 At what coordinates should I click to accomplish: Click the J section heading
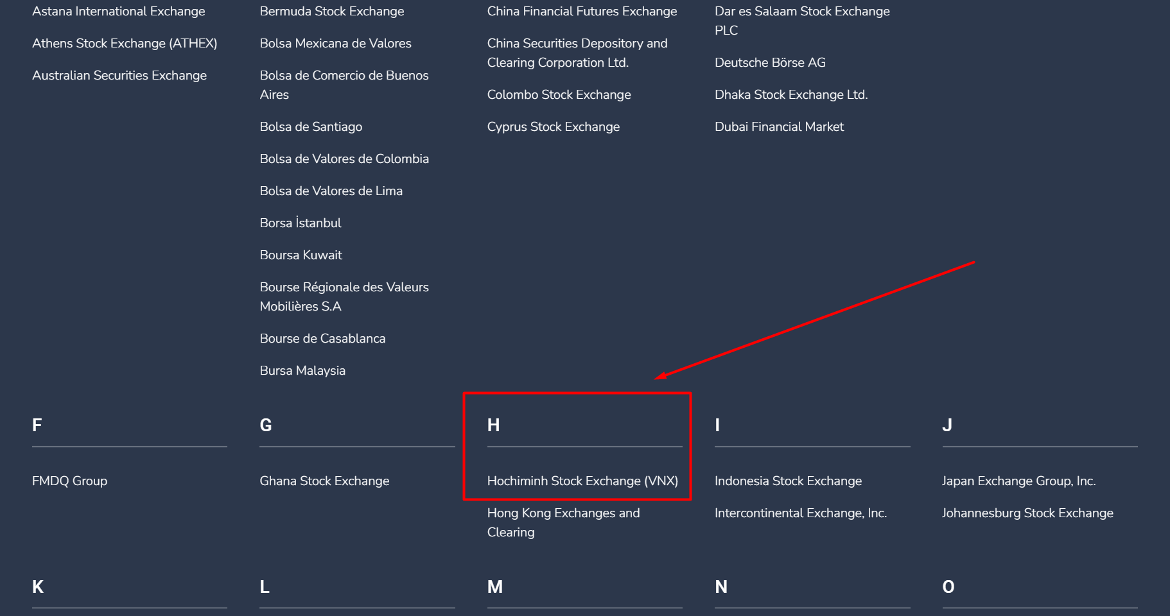[947, 425]
